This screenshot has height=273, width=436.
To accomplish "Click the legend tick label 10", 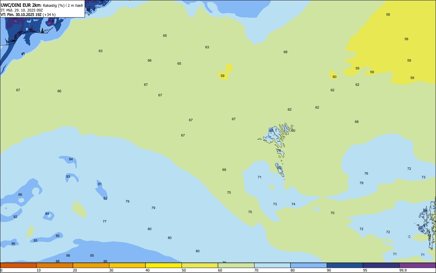I will [x=38, y=270].
